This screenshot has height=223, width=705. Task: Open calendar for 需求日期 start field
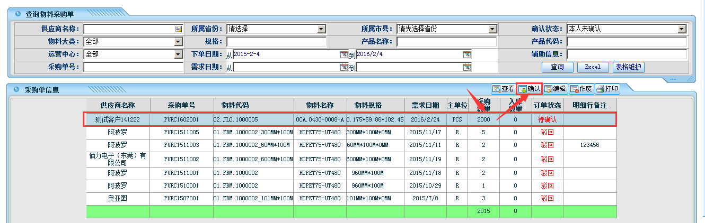[343, 67]
